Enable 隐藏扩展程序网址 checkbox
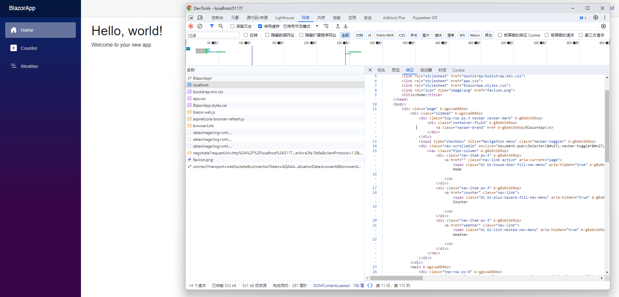Image resolution: width=619 pixels, height=297 pixels. (301, 35)
